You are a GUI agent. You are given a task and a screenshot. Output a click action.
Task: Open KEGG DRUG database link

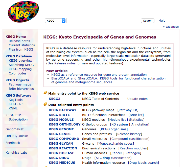tap(59, 158)
